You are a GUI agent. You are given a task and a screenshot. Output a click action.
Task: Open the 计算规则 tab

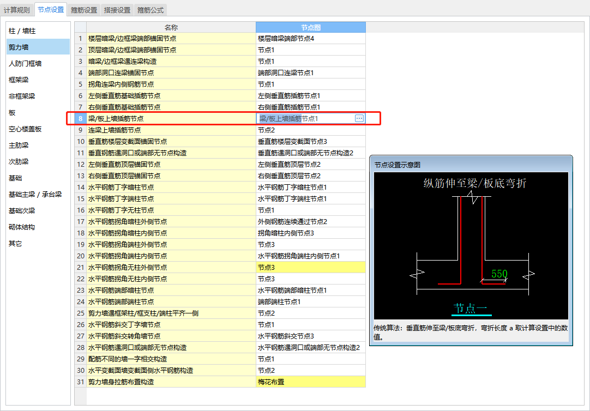pos(16,10)
